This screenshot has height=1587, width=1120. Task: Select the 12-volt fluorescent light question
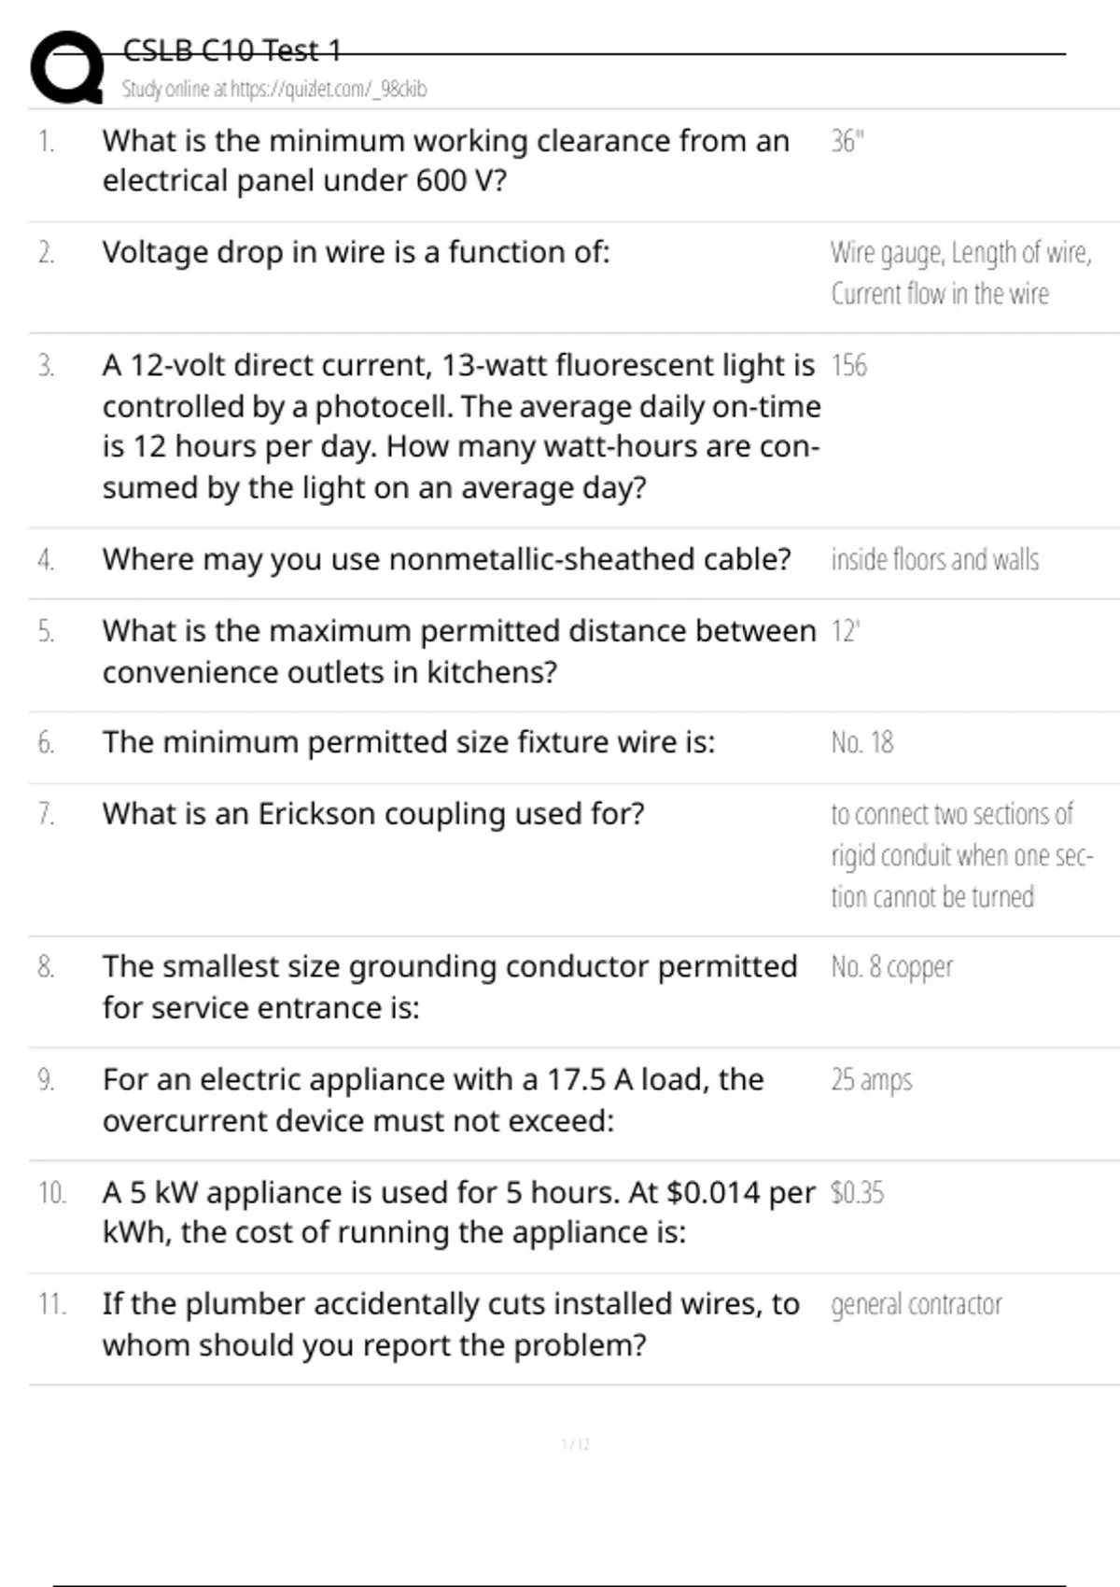click(461, 426)
